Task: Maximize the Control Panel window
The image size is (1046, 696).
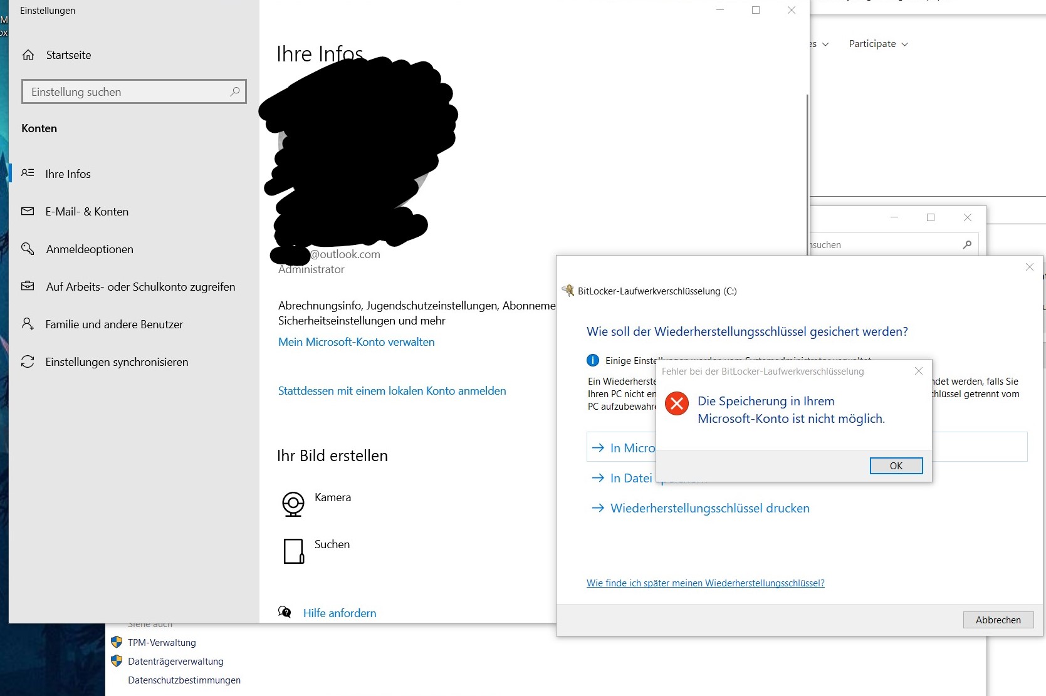Action: (931, 217)
